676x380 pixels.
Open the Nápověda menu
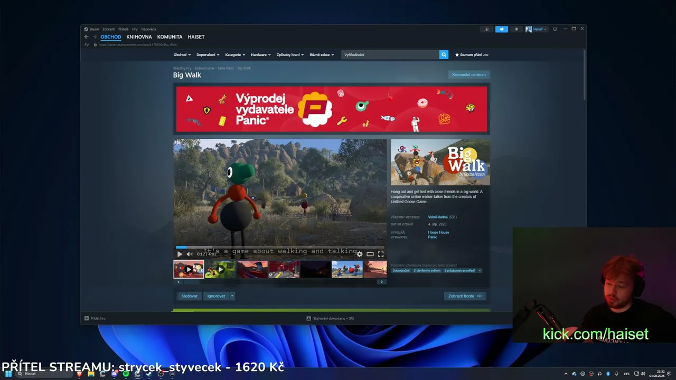pos(148,29)
